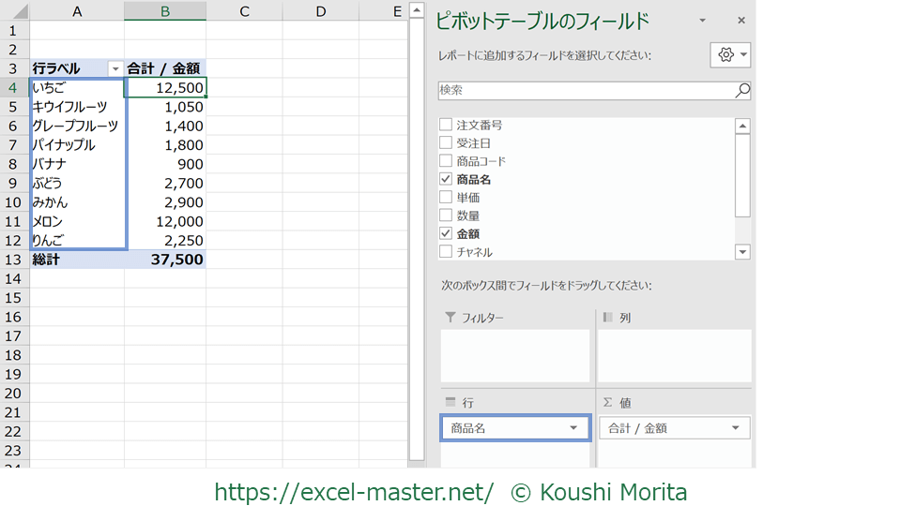Click the フィルター area funnel icon
Image resolution: width=901 pixels, height=506 pixels.
(x=450, y=318)
